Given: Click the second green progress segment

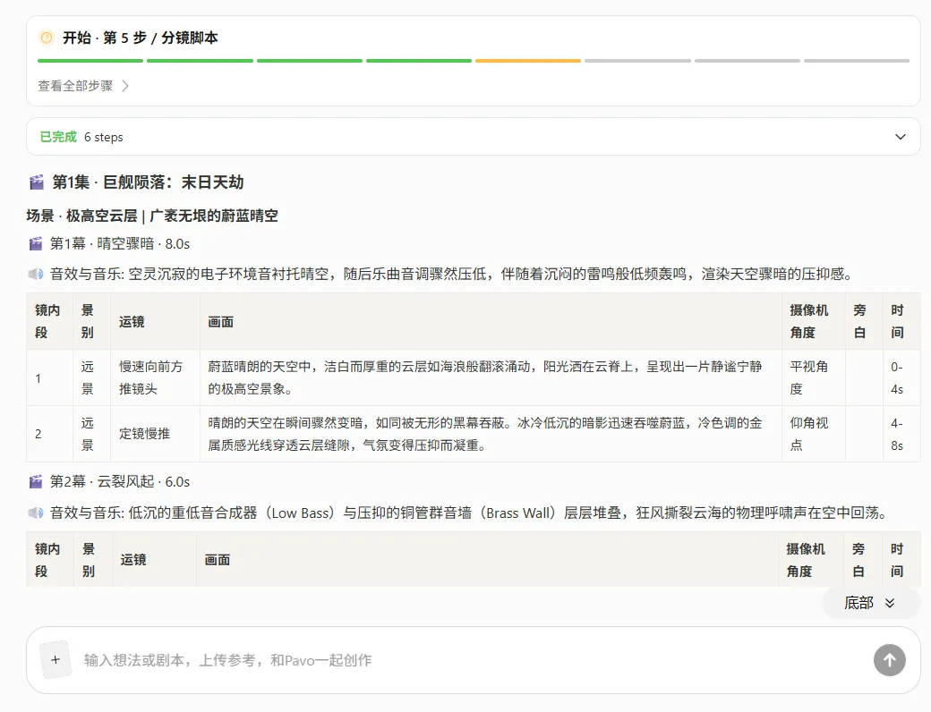Looking at the screenshot, I should pyautogui.click(x=201, y=61).
